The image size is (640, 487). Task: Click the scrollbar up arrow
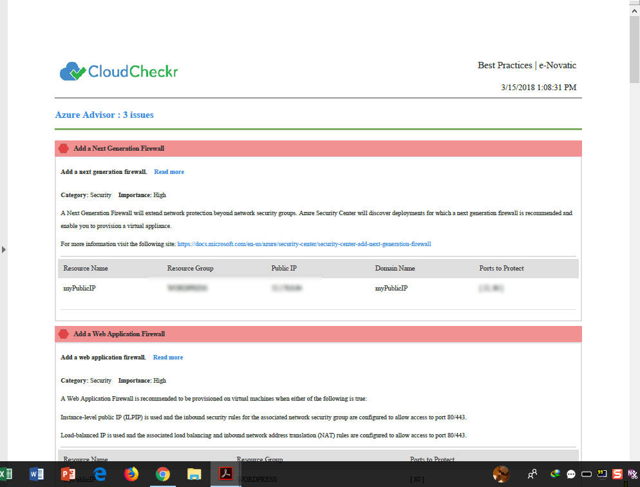pyautogui.click(x=634, y=11)
